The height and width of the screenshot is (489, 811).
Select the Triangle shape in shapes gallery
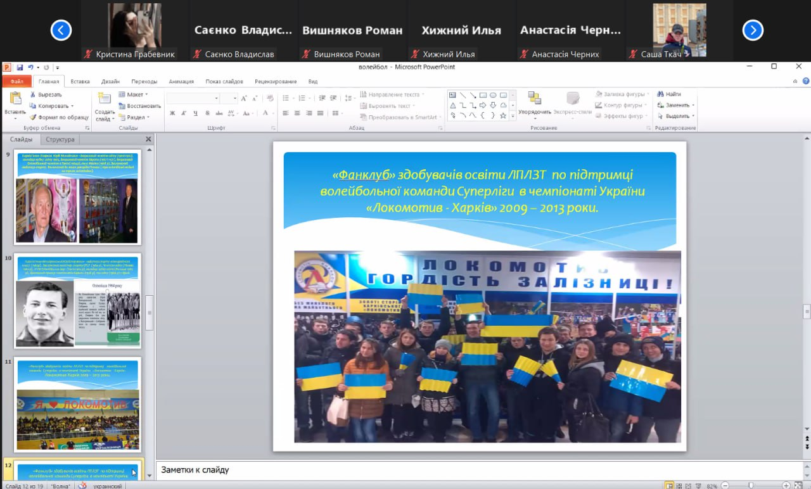[452, 105]
